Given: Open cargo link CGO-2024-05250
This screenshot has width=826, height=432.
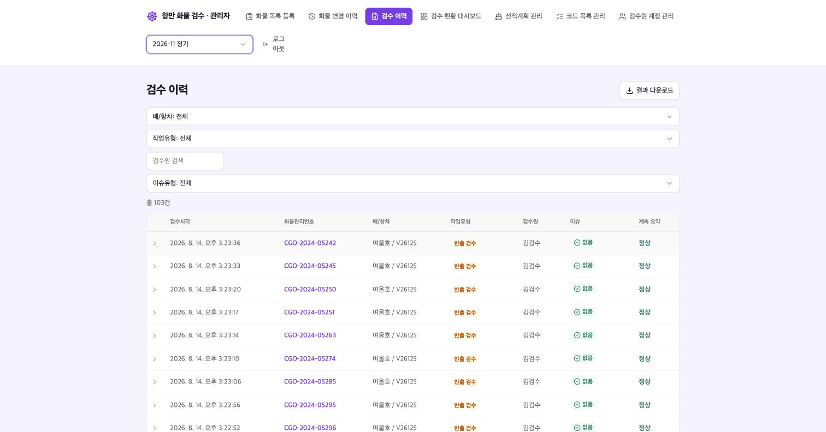Looking at the screenshot, I should 310,290.
